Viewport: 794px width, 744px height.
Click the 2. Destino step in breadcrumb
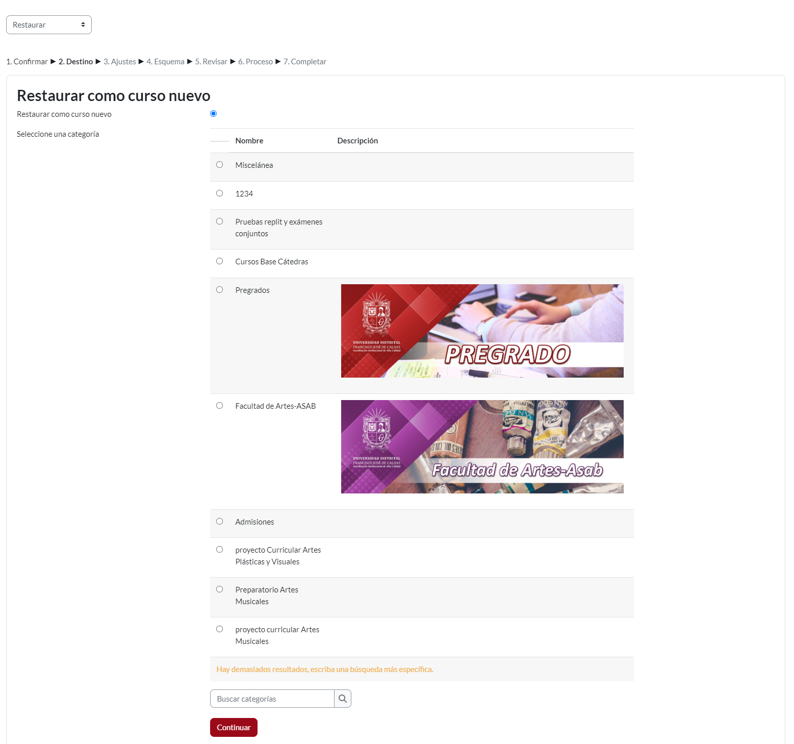point(75,62)
